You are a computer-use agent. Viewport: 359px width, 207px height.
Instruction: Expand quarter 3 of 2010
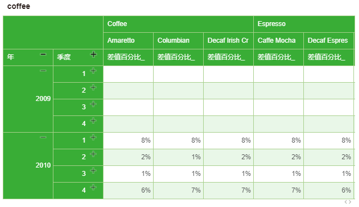pos(93,171)
